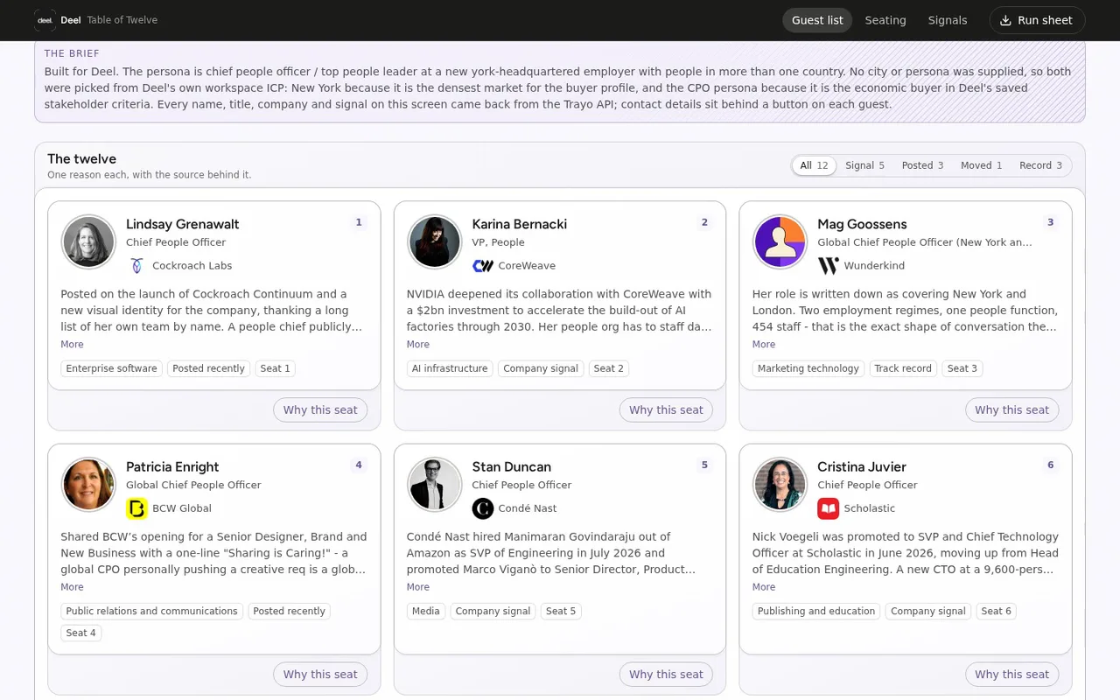Click Why this seat for Karina Bernacki
Viewport: 1120px width, 700px height.
(x=666, y=409)
